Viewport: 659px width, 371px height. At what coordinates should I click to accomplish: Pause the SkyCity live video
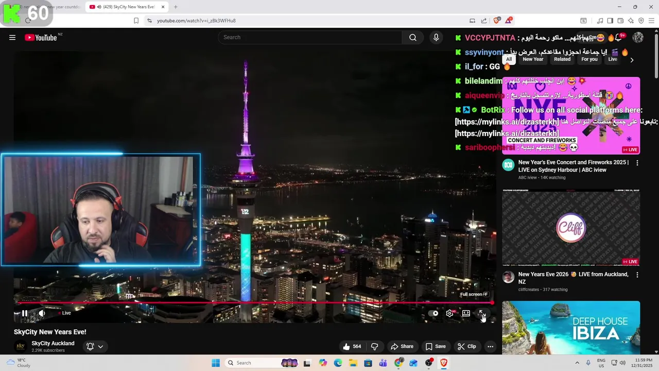pos(24,313)
